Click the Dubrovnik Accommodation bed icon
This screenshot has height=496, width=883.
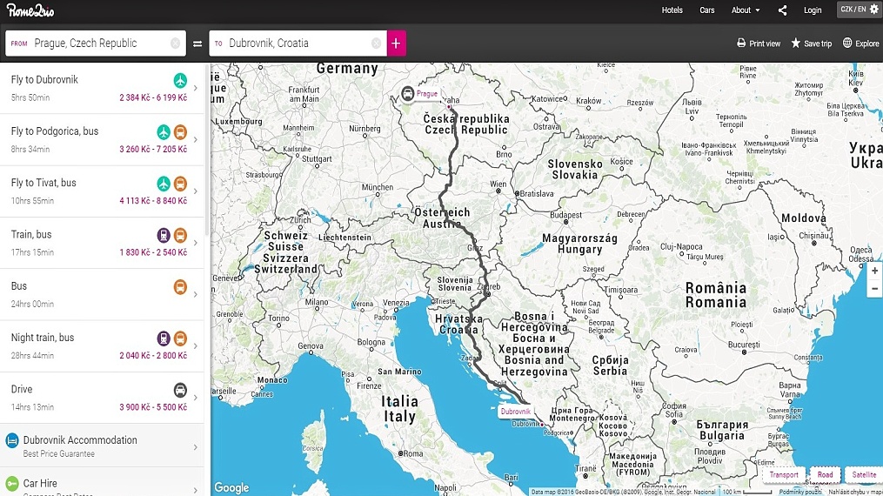12,441
